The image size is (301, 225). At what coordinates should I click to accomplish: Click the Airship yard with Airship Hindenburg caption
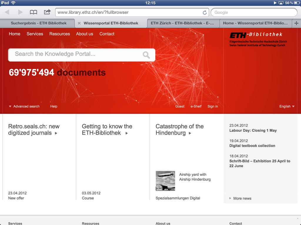pos(195,177)
